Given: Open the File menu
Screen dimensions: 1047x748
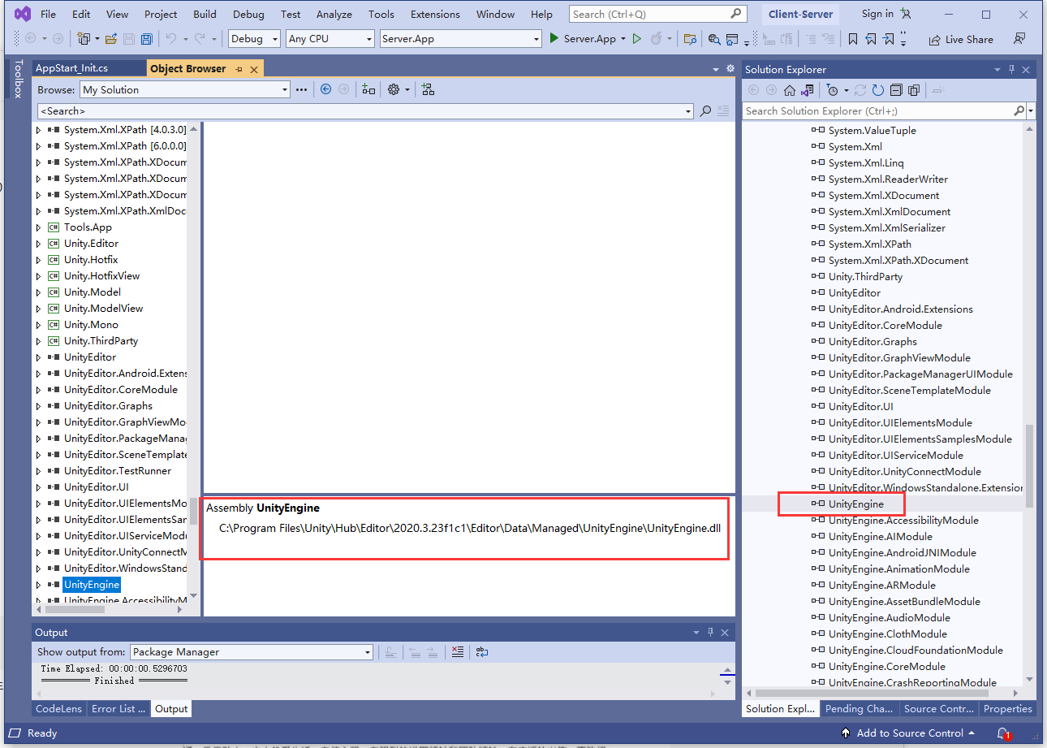Looking at the screenshot, I should (x=48, y=14).
